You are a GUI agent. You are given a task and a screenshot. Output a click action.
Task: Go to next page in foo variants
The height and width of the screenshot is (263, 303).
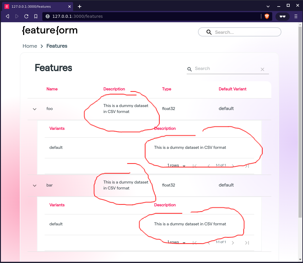(x=233, y=166)
